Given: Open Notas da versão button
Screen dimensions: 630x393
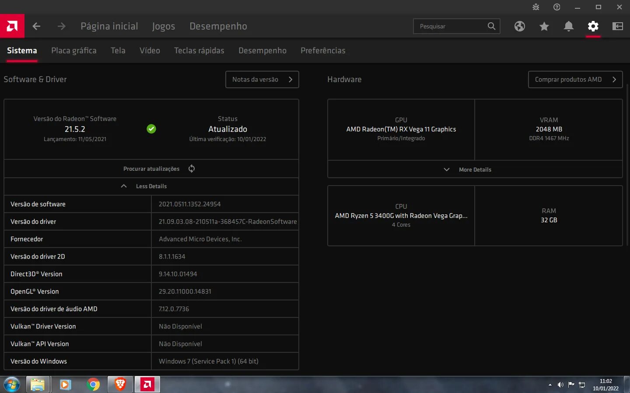Looking at the screenshot, I should [262, 79].
